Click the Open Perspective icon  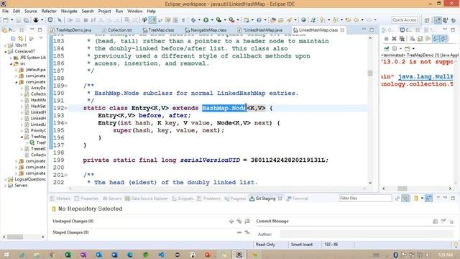(427, 20)
